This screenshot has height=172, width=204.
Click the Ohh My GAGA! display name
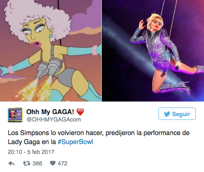tap(50, 112)
